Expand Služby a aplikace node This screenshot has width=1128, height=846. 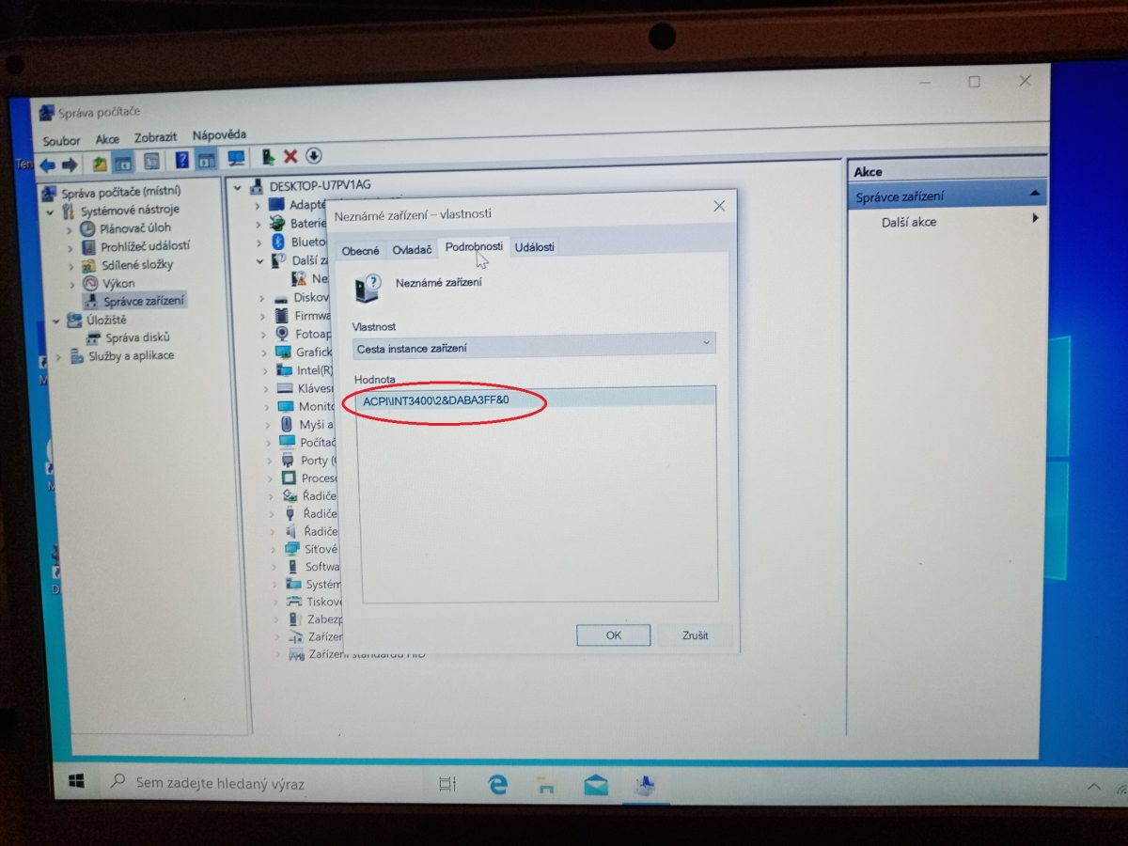[x=59, y=357]
